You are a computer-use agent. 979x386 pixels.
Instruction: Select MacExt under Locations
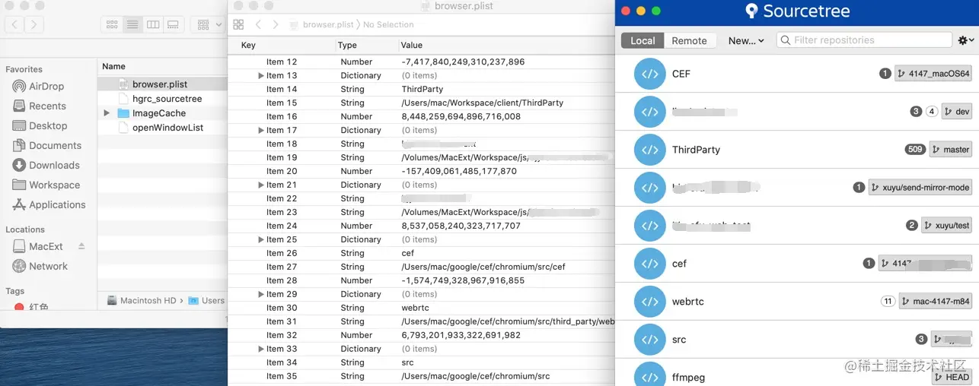click(46, 247)
